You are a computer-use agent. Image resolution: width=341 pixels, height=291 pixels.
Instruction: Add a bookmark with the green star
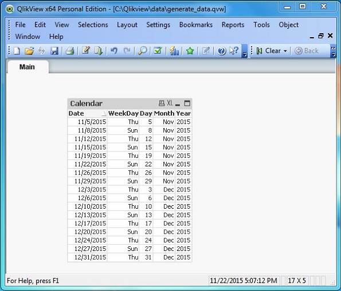190,51
